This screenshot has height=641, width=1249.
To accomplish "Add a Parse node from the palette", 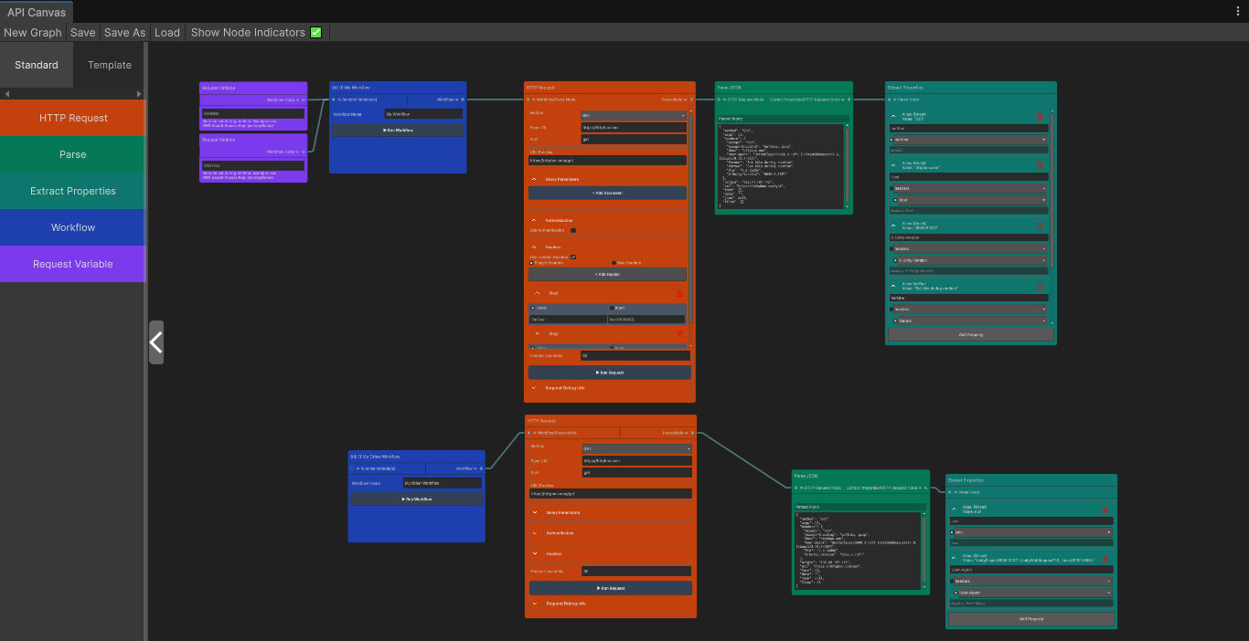I will (x=73, y=154).
